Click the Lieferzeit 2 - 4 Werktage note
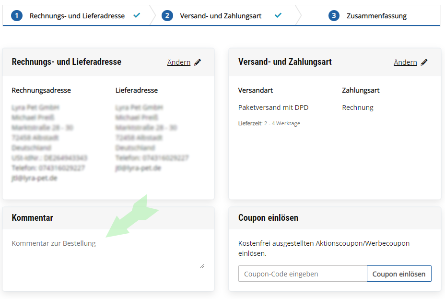Image resolution: width=445 pixels, height=299 pixels. 269,123
